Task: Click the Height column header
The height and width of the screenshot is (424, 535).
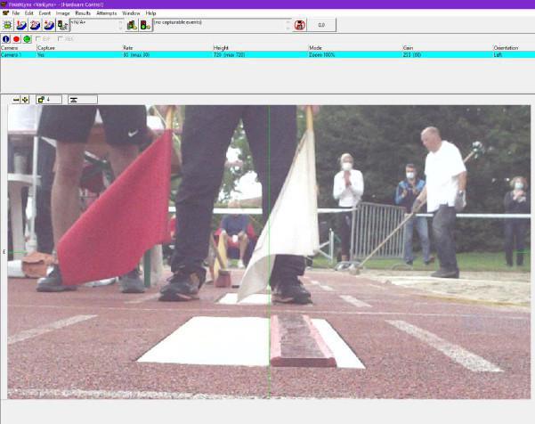Action: 260,48
